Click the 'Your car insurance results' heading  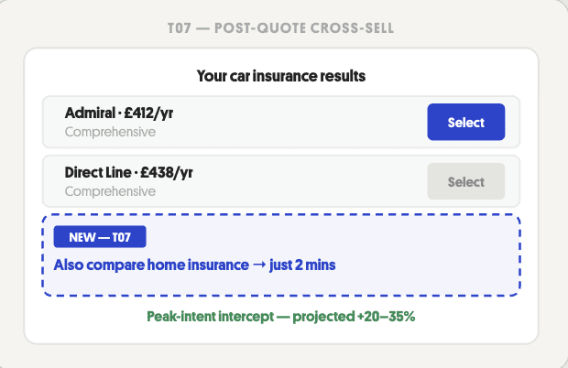click(281, 76)
